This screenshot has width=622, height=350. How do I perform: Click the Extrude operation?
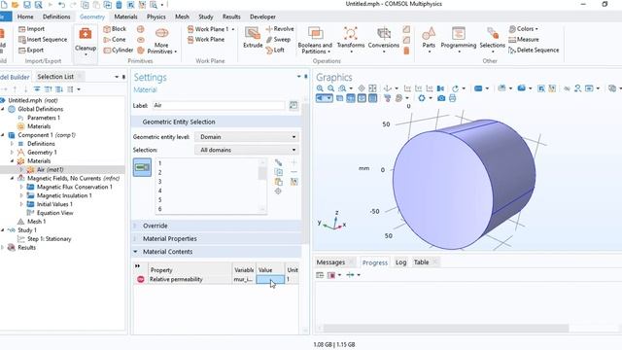point(253,38)
